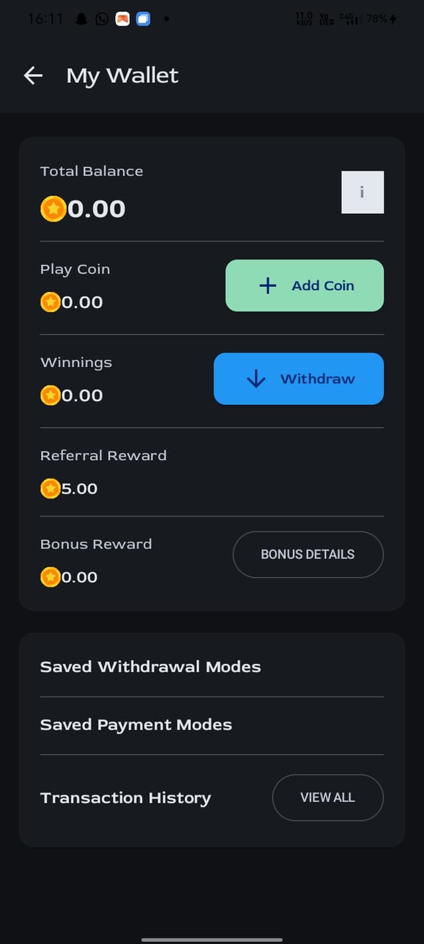424x944 pixels.
Task: Tap VIEW ALL next to Transaction History
Action: click(327, 797)
